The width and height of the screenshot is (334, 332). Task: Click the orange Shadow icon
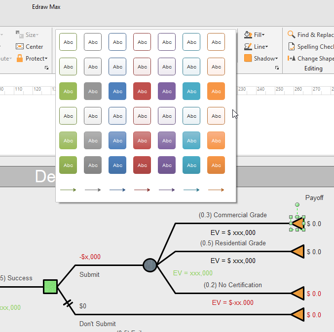pyautogui.click(x=248, y=58)
